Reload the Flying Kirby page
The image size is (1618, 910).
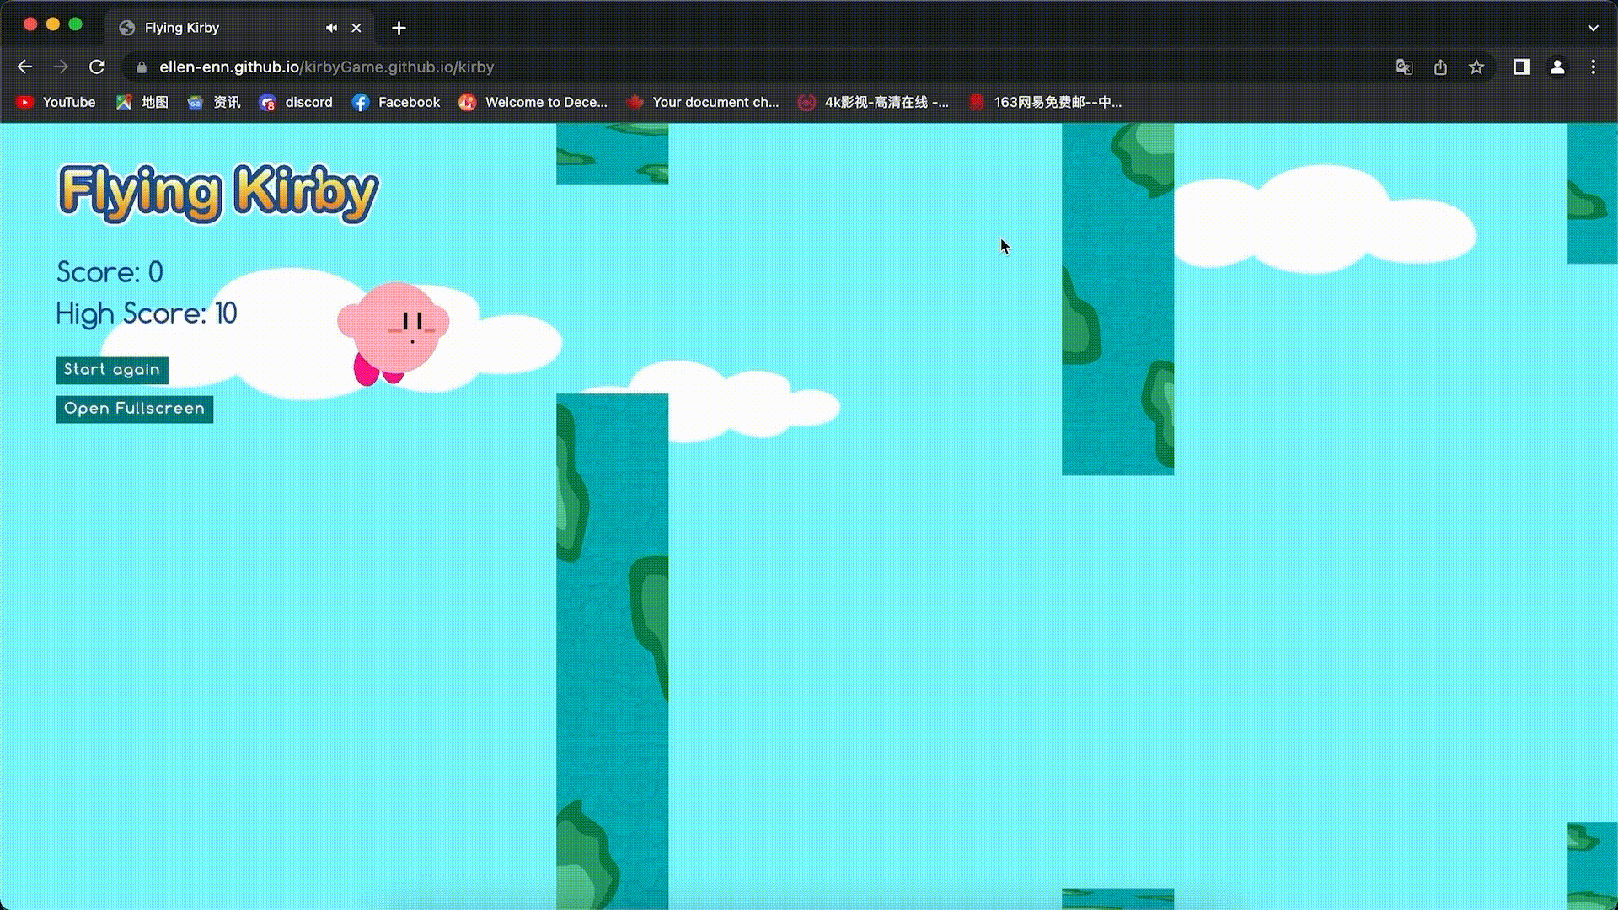tap(97, 67)
